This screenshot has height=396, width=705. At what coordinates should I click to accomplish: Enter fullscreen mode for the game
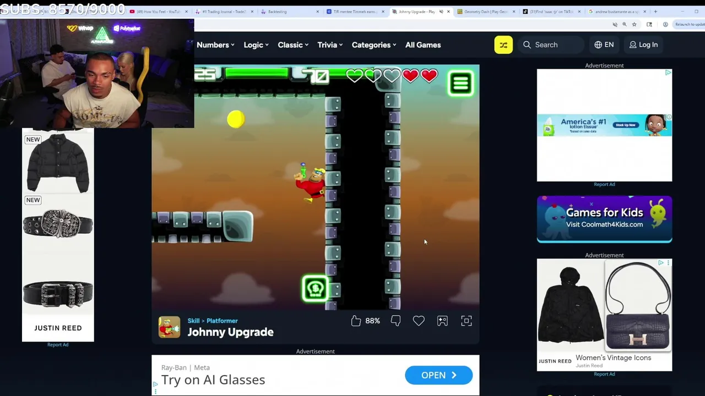467,321
